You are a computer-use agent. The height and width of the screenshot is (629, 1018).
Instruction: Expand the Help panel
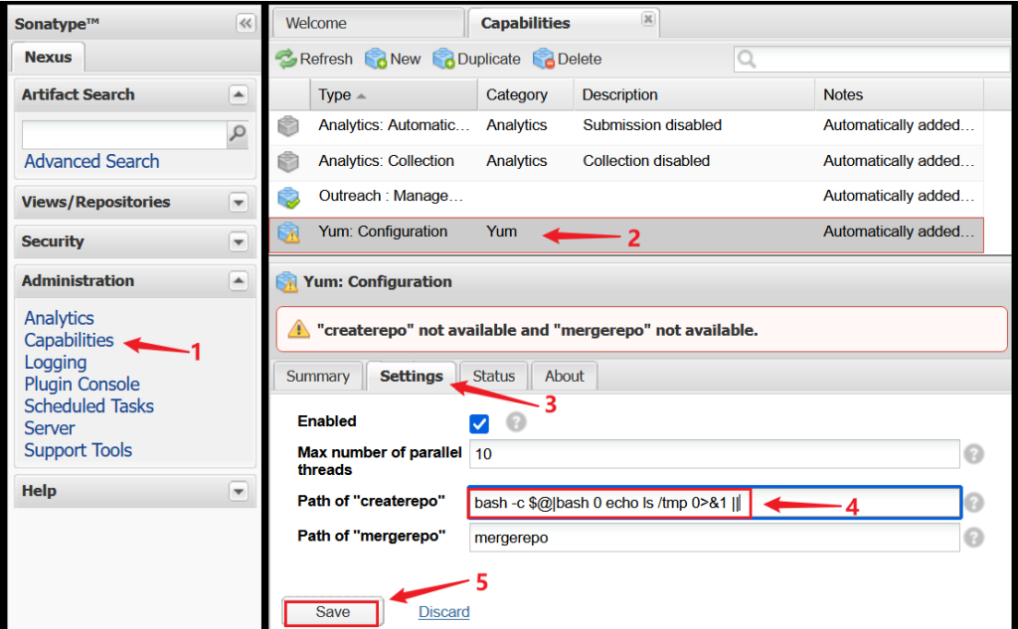click(x=239, y=492)
